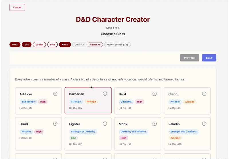
Task: Select the Paladin class card
Action: point(187,134)
